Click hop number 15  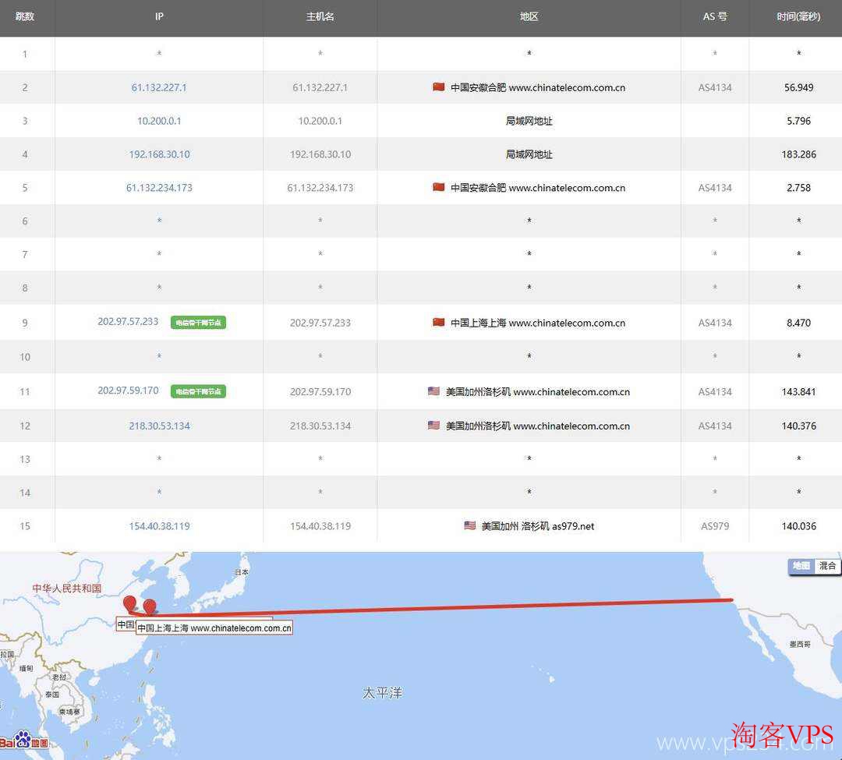click(25, 526)
